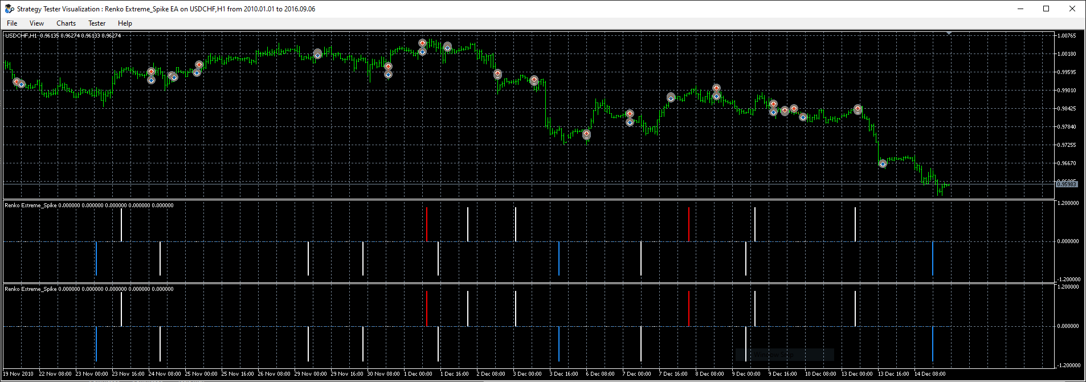This screenshot has width=1086, height=382.
Task: Click second red spike bar in lower indicator
Action: point(688,309)
